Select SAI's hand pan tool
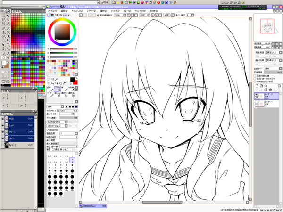283x212 pixels. click(60, 83)
